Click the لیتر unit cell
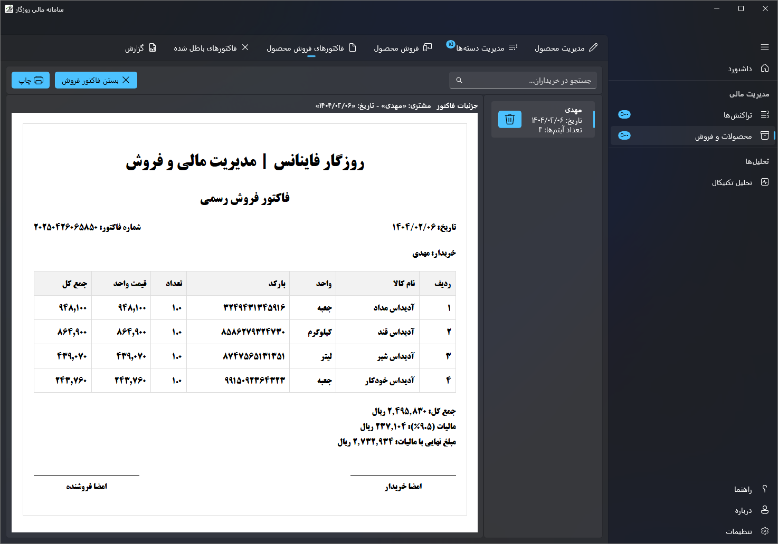Image resolution: width=778 pixels, height=544 pixels. click(x=327, y=356)
